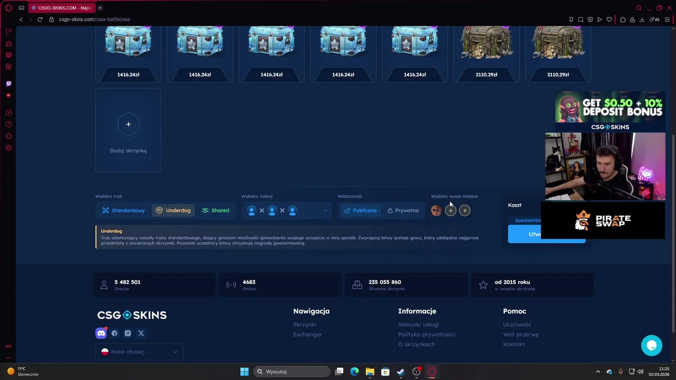Open Twitch icon in Opera sidebar

point(8,84)
